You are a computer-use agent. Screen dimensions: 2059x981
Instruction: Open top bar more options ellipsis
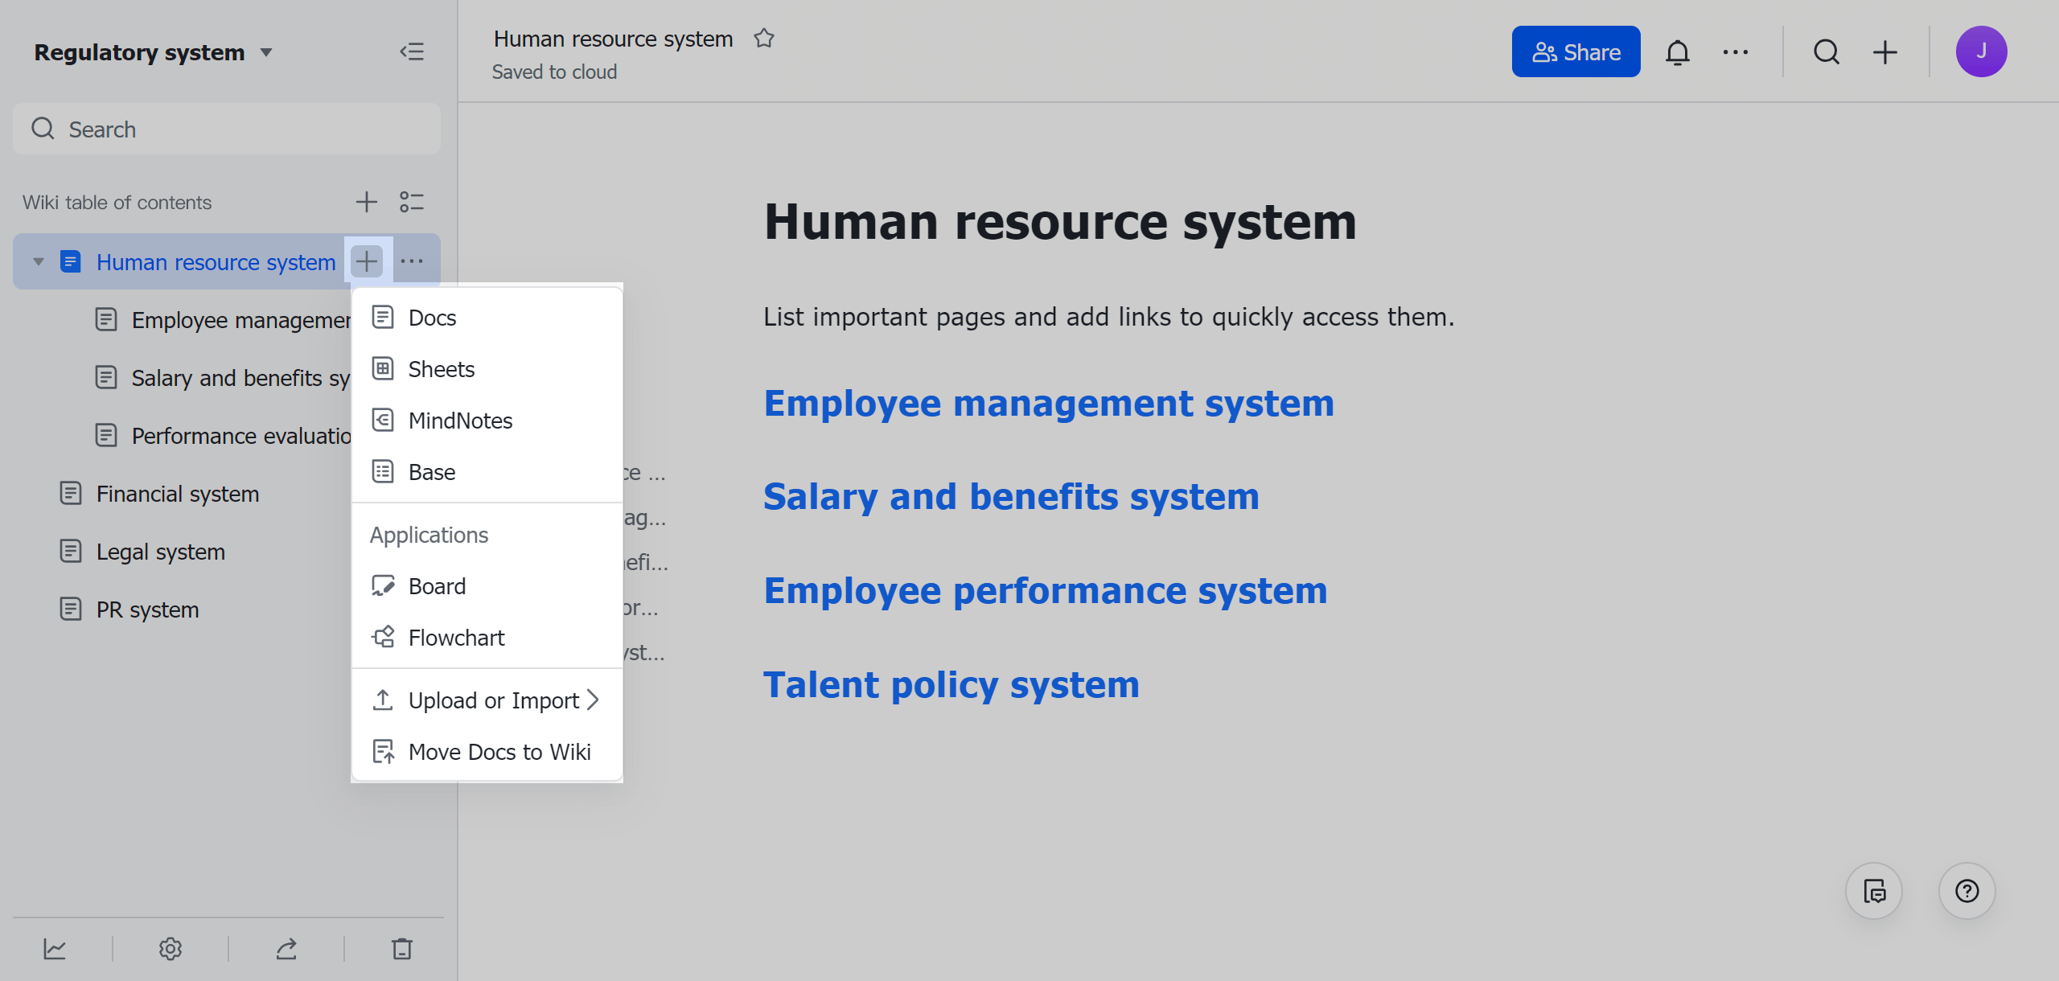[1736, 52]
